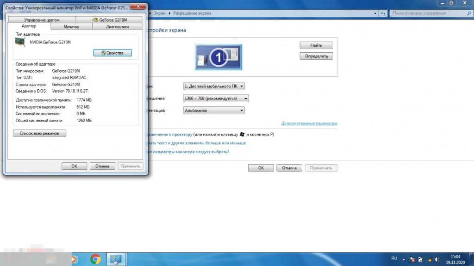This screenshot has height=266, width=474.
Task: Open Дополнительные параметры link
Action: coord(309,124)
